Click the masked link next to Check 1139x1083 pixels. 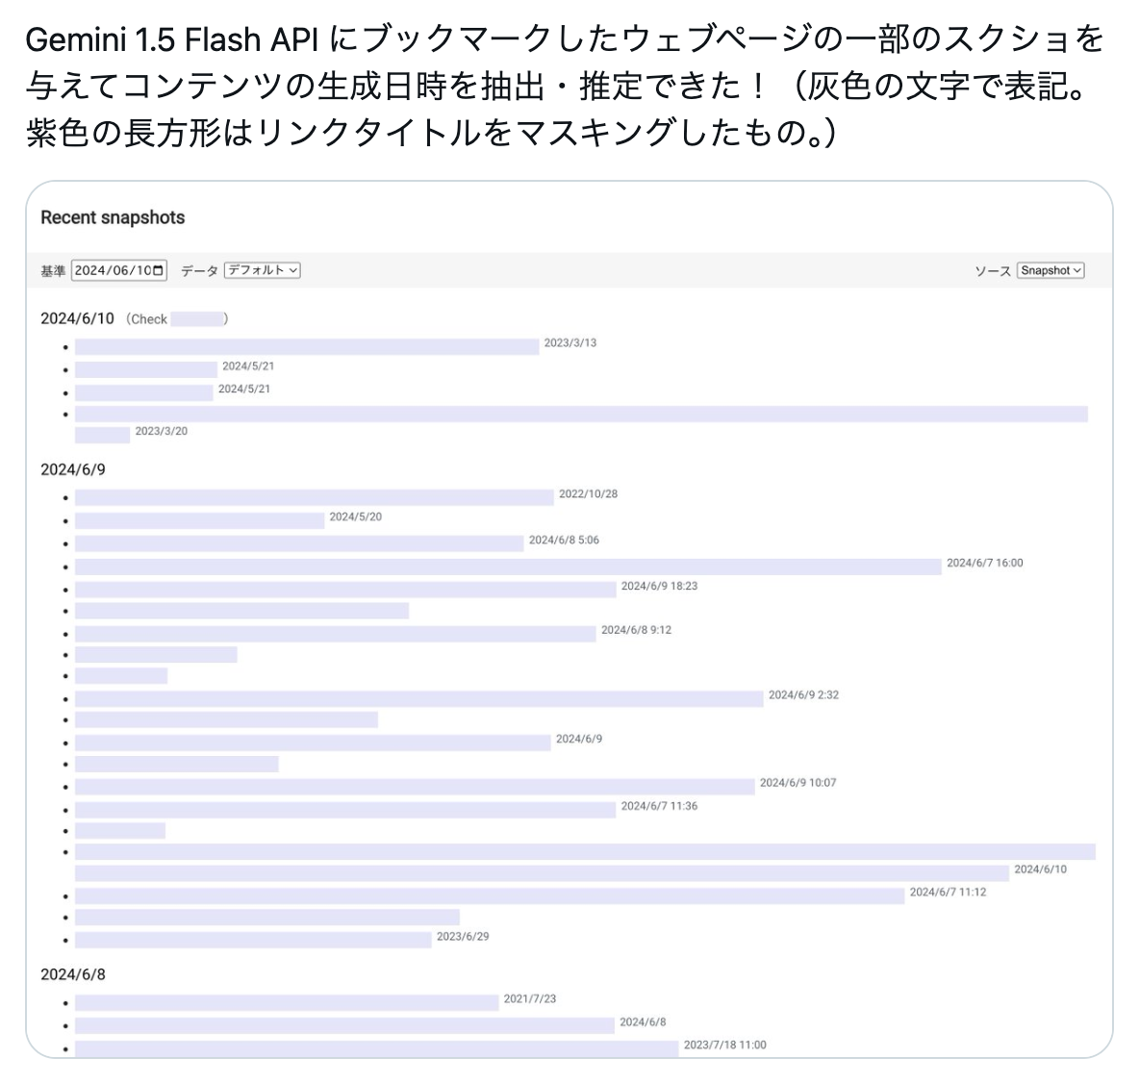pyautogui.click(x=196, y=319)
